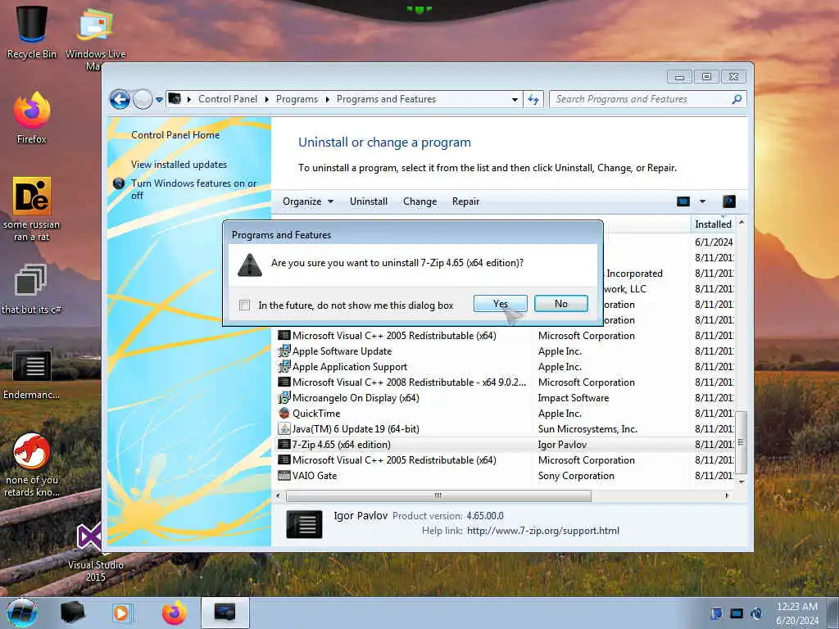Click the Control Panel taskbar button
This screenshot has height=629, width=839.
(224, 613)
